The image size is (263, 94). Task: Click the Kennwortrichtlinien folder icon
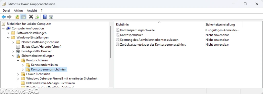[x=28, y=65]
